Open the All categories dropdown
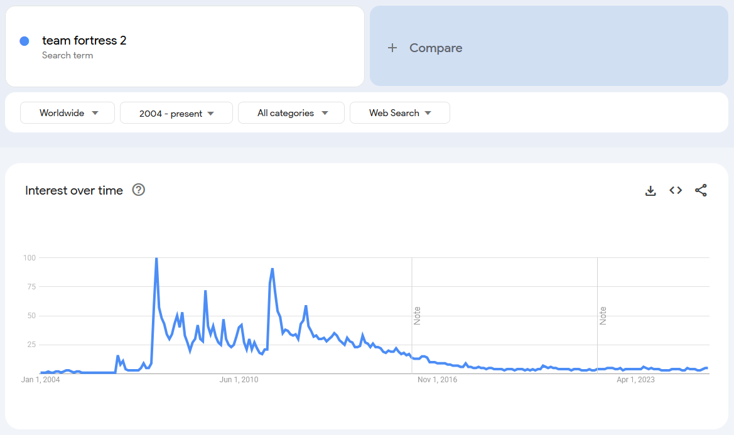The height and width of the screenshot is (435, 734). click(291, 113)
